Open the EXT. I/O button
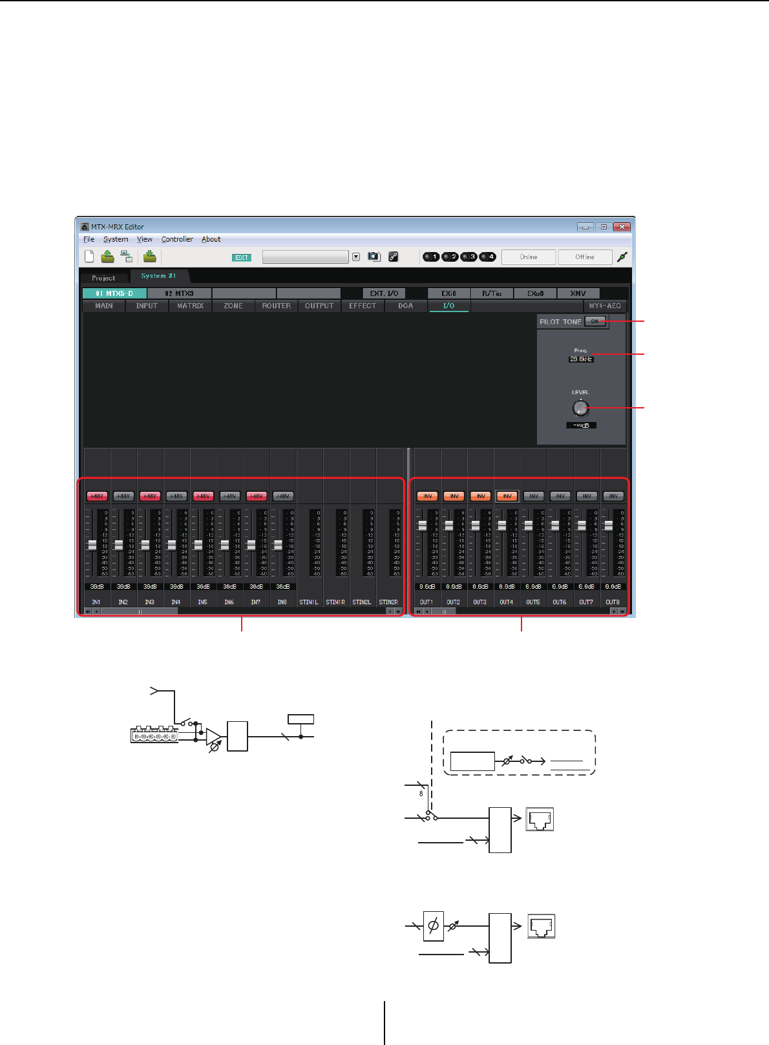Screen dimensions: 769x1045 (384, 293)
